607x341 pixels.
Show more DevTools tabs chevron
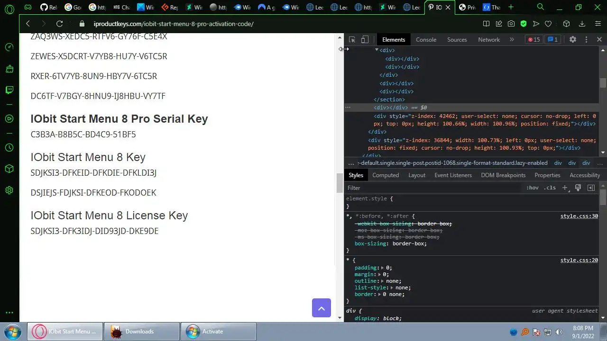pyautogui.click(x=512, y=40)
